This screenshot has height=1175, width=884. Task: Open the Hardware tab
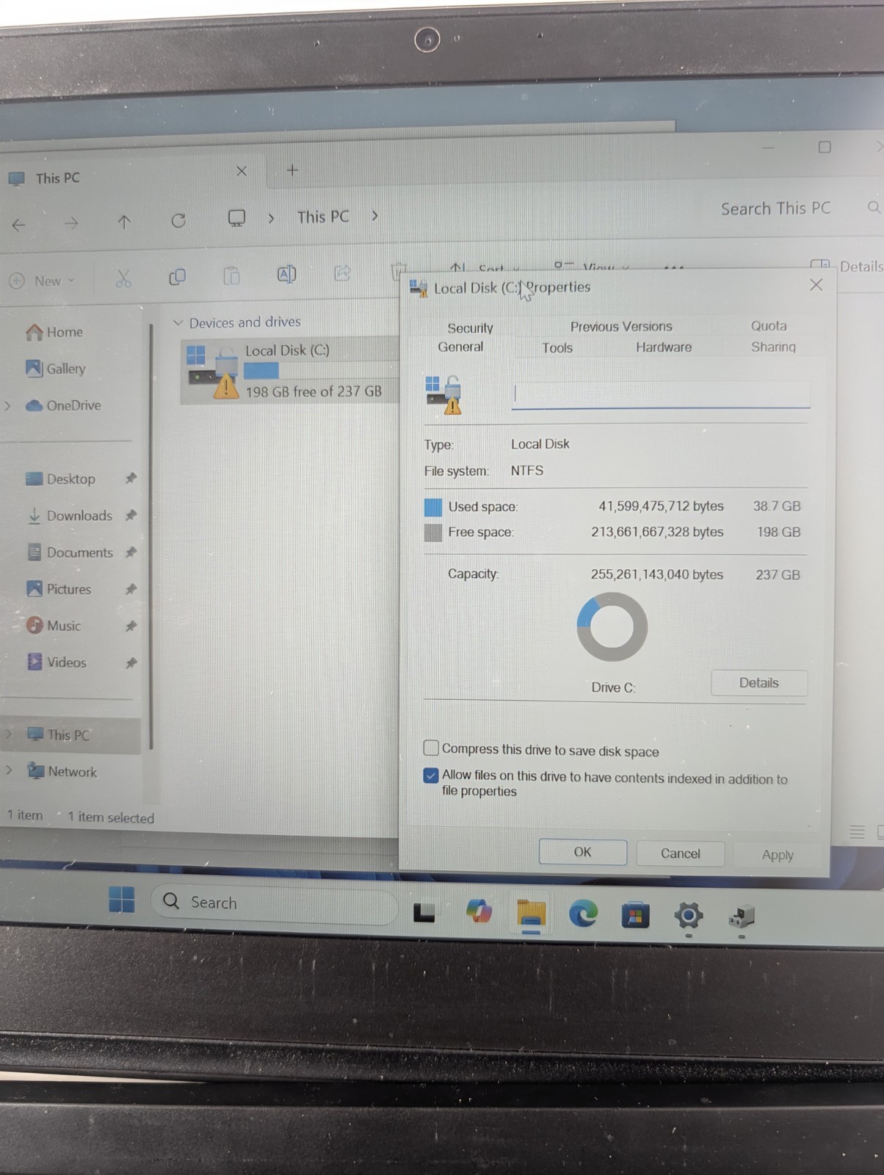click(x=664, y=347)
